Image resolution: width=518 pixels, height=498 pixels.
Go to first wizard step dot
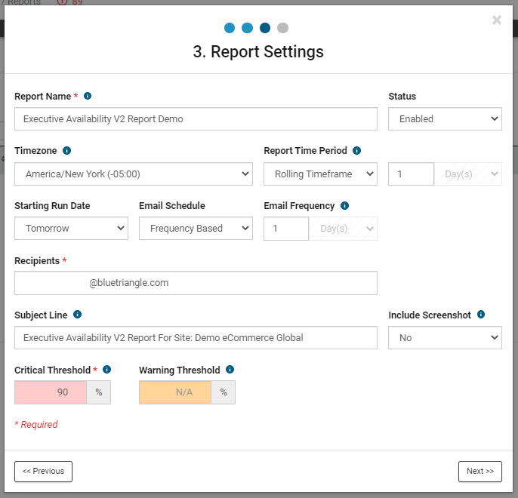click(x=230, y=29)
